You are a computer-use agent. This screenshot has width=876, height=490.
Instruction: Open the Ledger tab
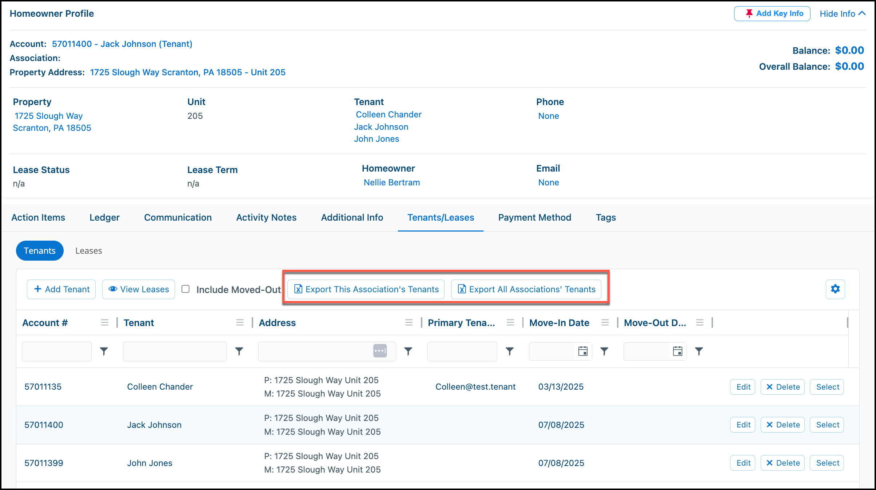(x=104, y=217)
